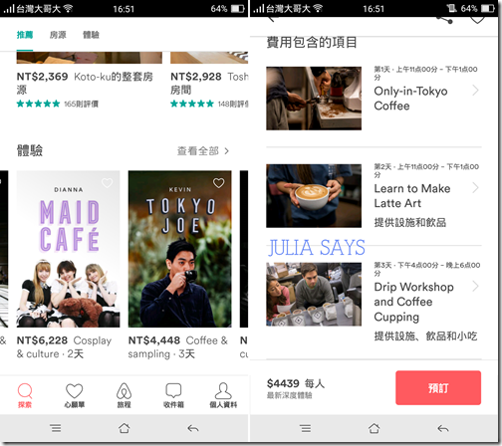
Task: Tap 148則評價 star rating
Action: tap(209, 104)
